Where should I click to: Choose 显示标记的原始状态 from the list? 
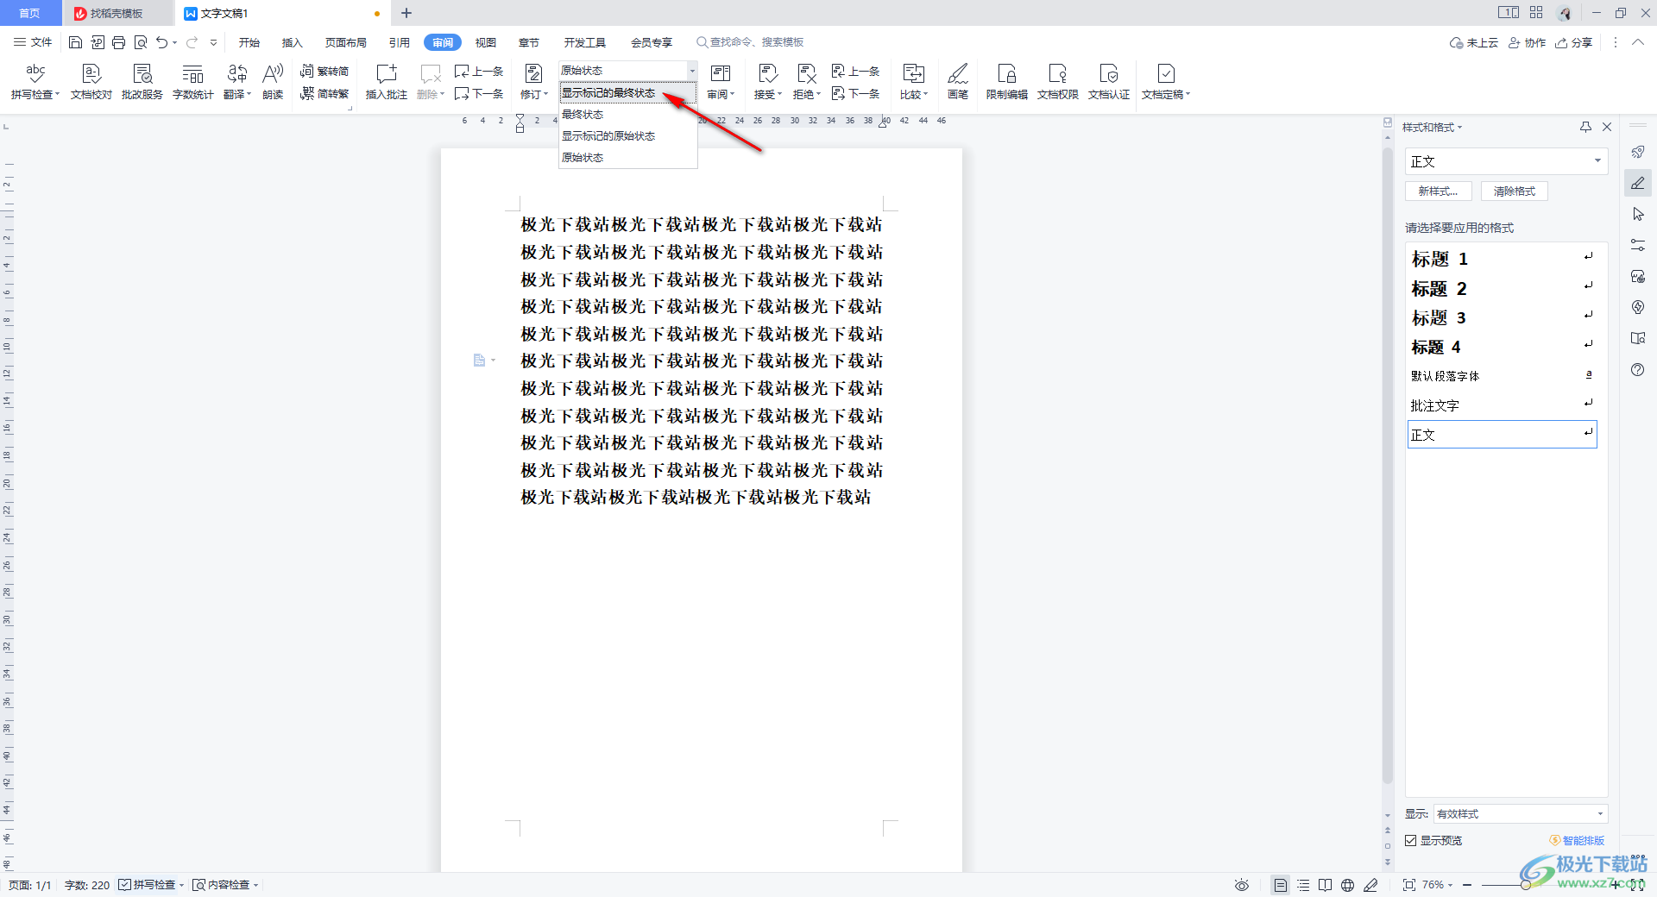point(627,135)
